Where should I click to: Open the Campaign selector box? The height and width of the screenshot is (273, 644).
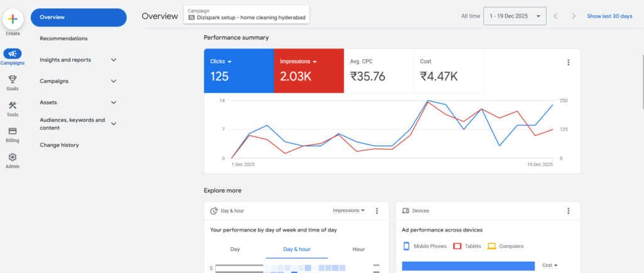tap(247, 14)
